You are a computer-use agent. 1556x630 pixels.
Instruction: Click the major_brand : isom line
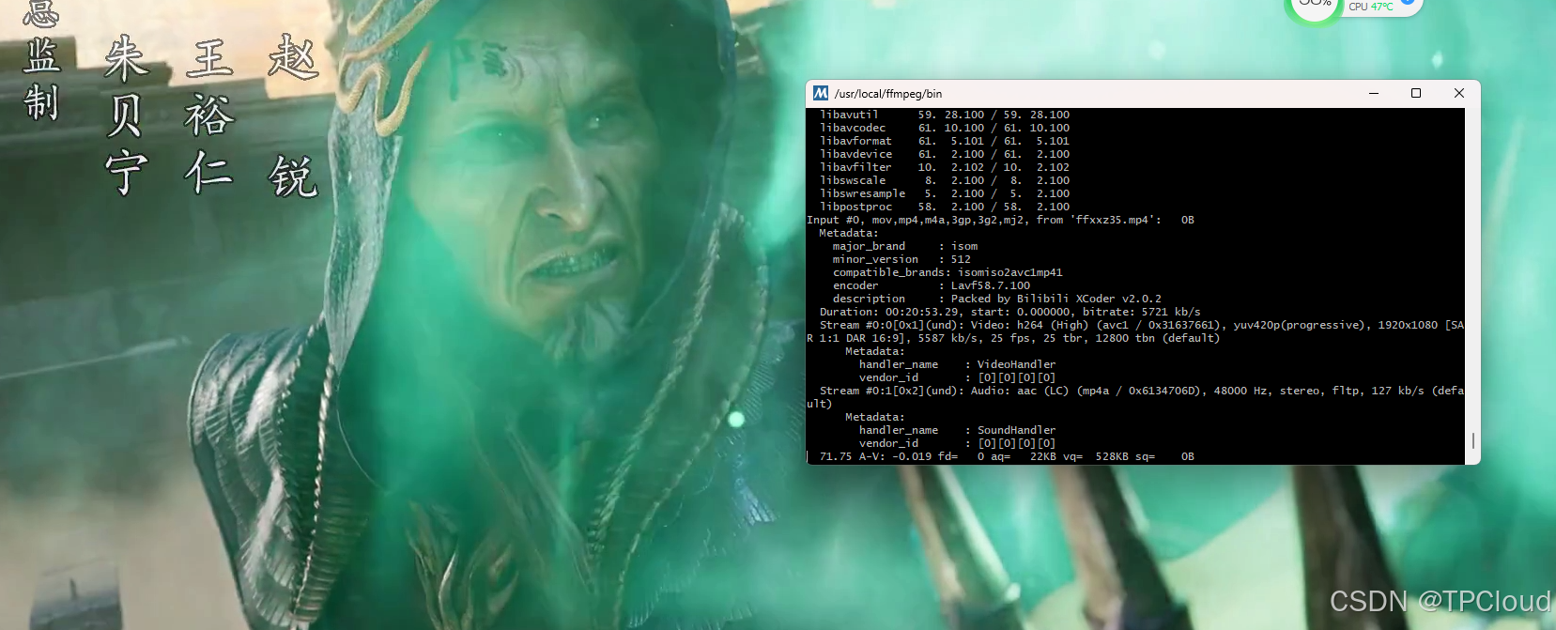coord(905,246)
